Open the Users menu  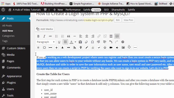(15, 89)
